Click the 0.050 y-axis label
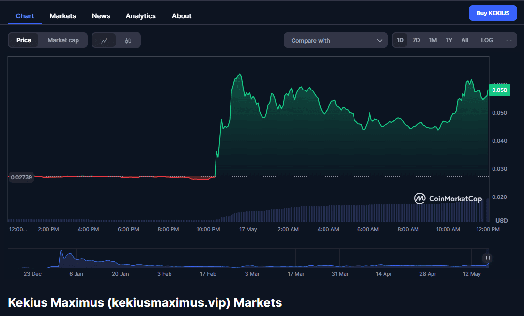The width and height of the screenshot is (524, 316). (x=500, y=113)
